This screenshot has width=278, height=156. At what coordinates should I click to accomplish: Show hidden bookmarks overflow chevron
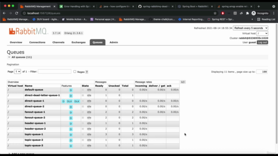(252, 19)
